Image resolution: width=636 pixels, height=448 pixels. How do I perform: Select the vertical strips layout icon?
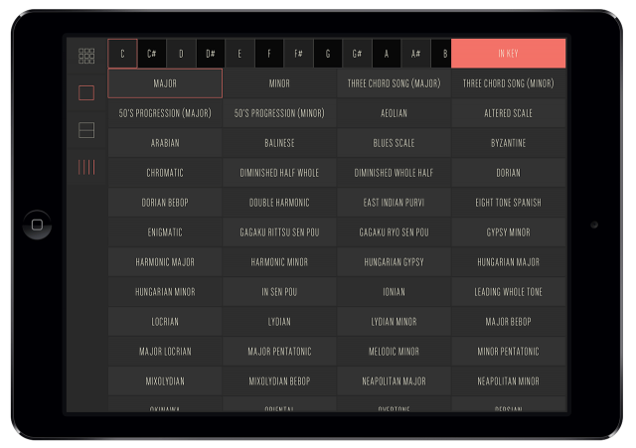[86, 167]
